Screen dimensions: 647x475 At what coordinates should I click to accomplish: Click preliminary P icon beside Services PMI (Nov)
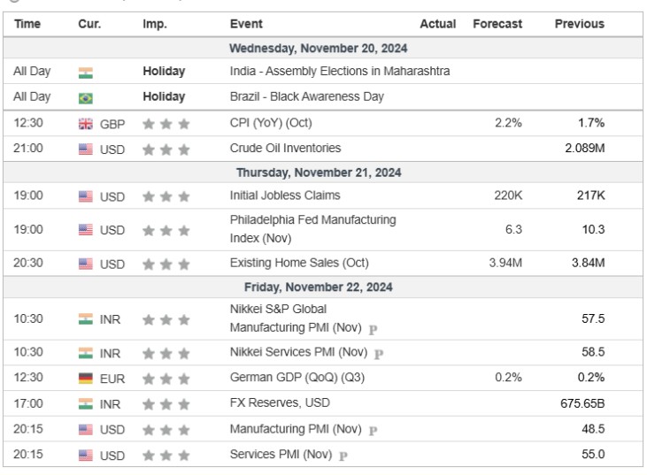pyautogui.click(x=343, y=456)
